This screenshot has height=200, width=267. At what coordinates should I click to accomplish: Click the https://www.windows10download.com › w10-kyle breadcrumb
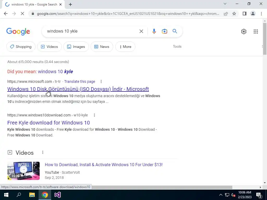click(x=47, y=115)
